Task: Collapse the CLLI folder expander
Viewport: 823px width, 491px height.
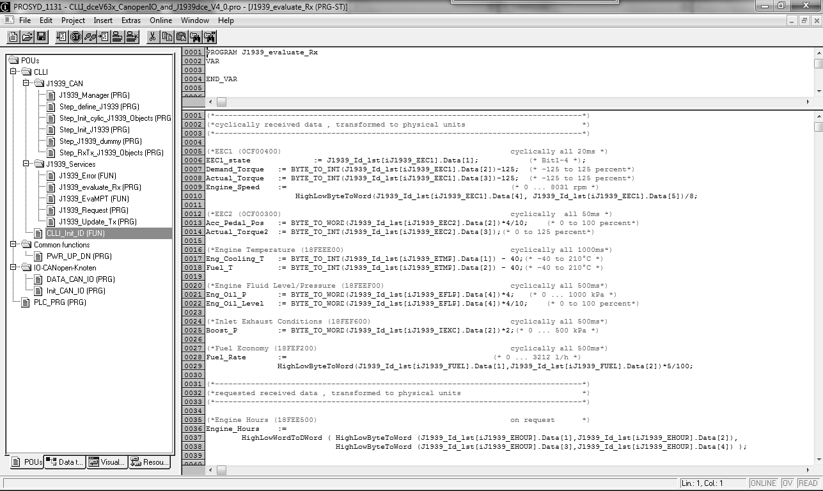Action: click(x=13, y=72)
